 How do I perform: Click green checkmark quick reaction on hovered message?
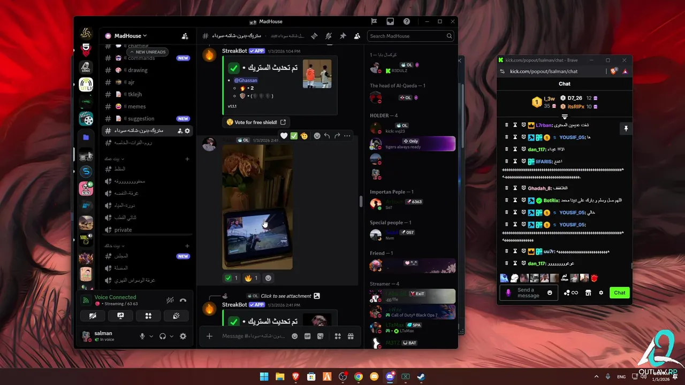pos(294,136)
